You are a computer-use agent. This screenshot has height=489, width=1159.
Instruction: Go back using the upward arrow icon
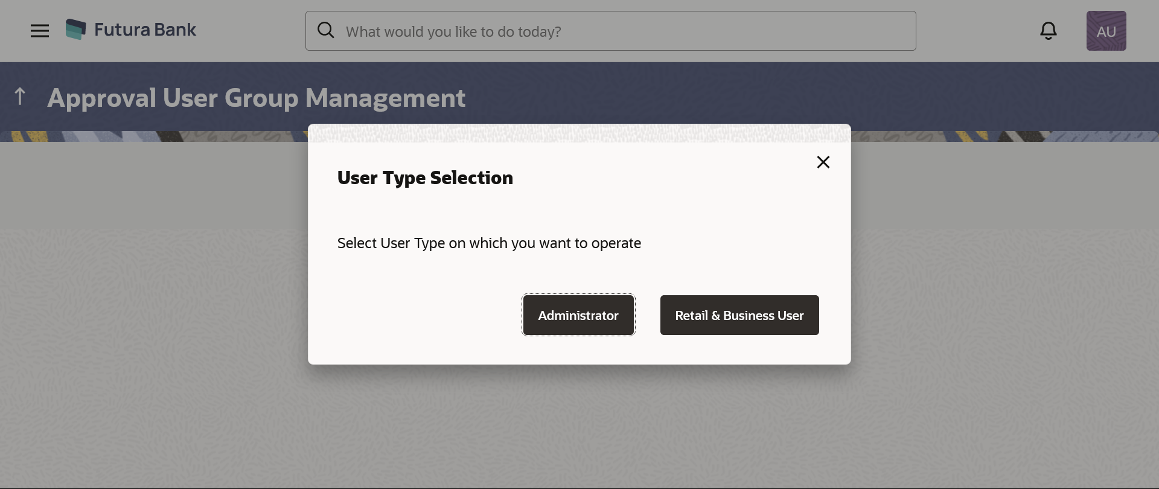(20, 97)
